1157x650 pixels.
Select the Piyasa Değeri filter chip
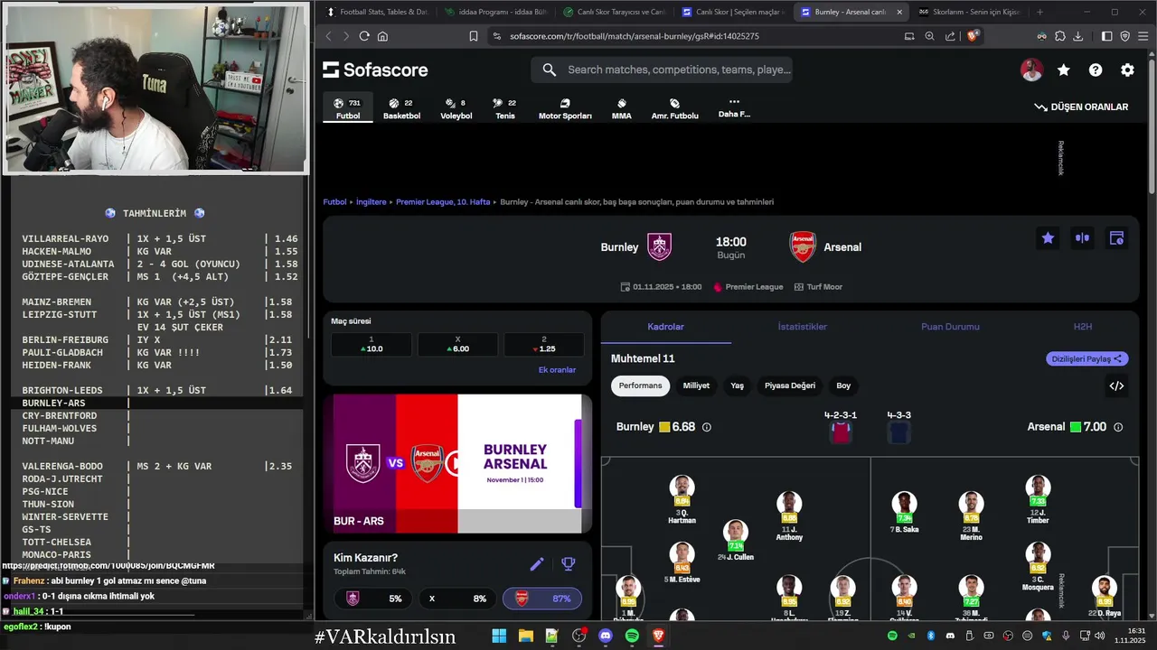tap(790, 385)
